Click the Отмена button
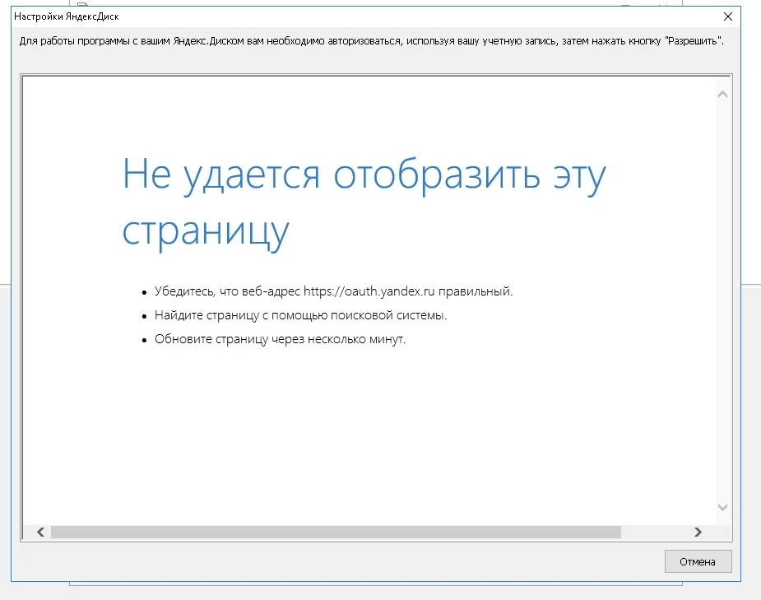The width and height of the screenshot is (761, 600). pos(698,561)
